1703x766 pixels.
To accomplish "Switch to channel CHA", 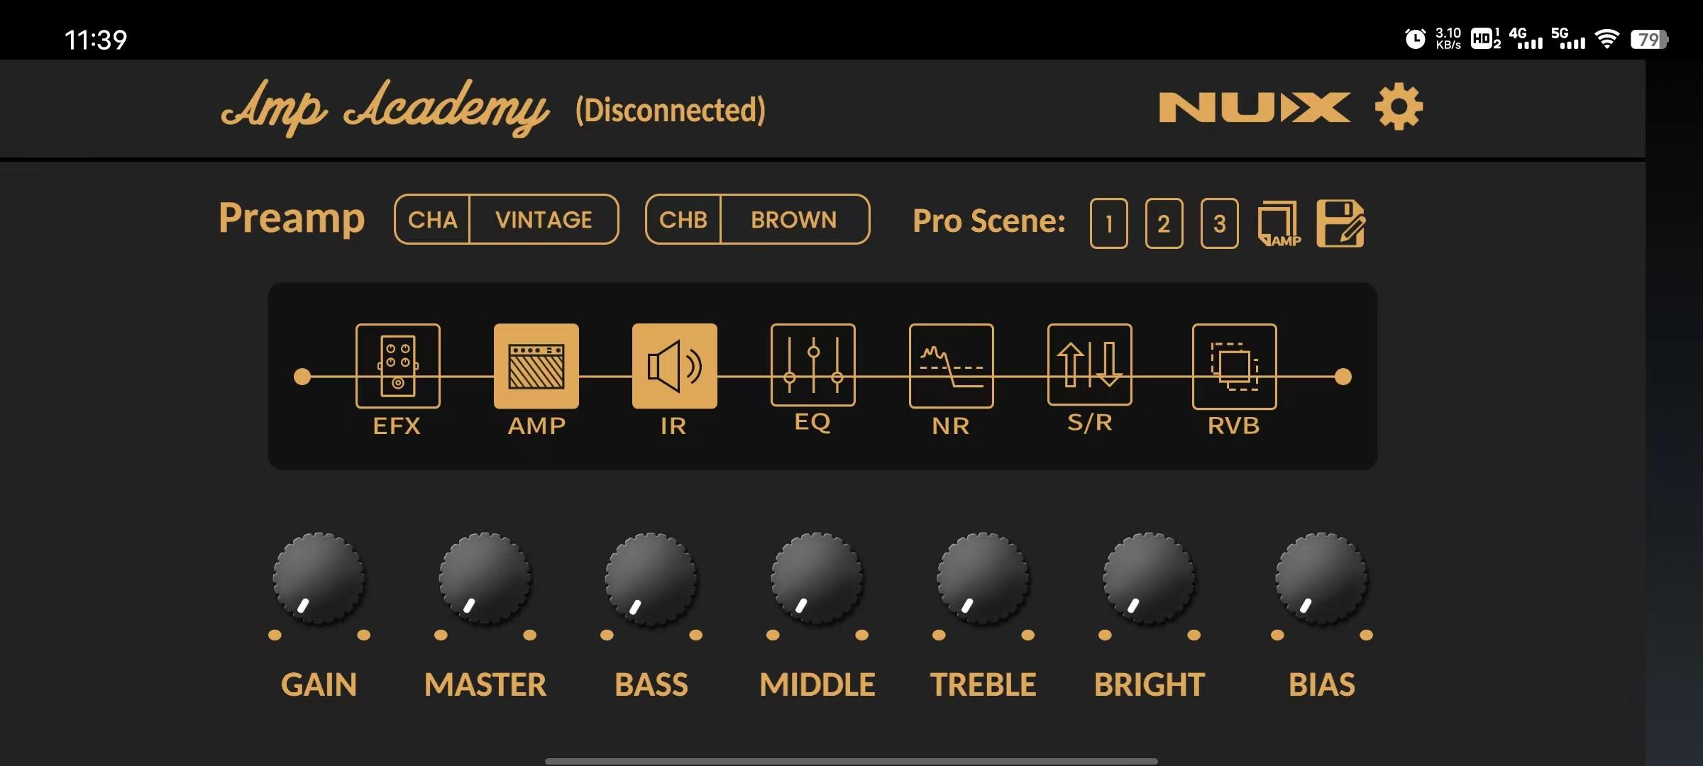I will point(432,219).
